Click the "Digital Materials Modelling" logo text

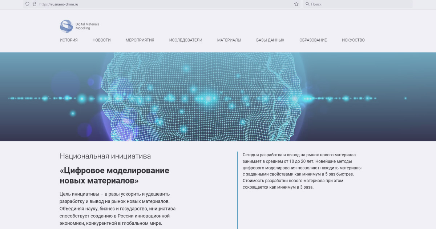(87, 26)
